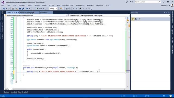This screenshot has height=98, width=174.
Task: Open the FILE menu
Action: click(x=3, y=5)
